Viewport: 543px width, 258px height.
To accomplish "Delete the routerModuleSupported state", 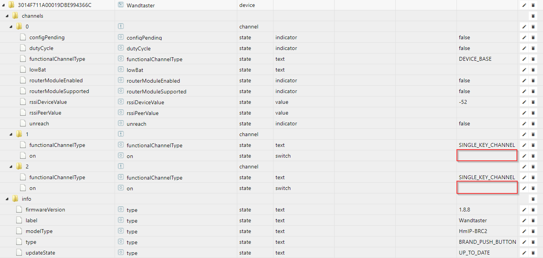I will pyautogui.click(x=533, y=92).
